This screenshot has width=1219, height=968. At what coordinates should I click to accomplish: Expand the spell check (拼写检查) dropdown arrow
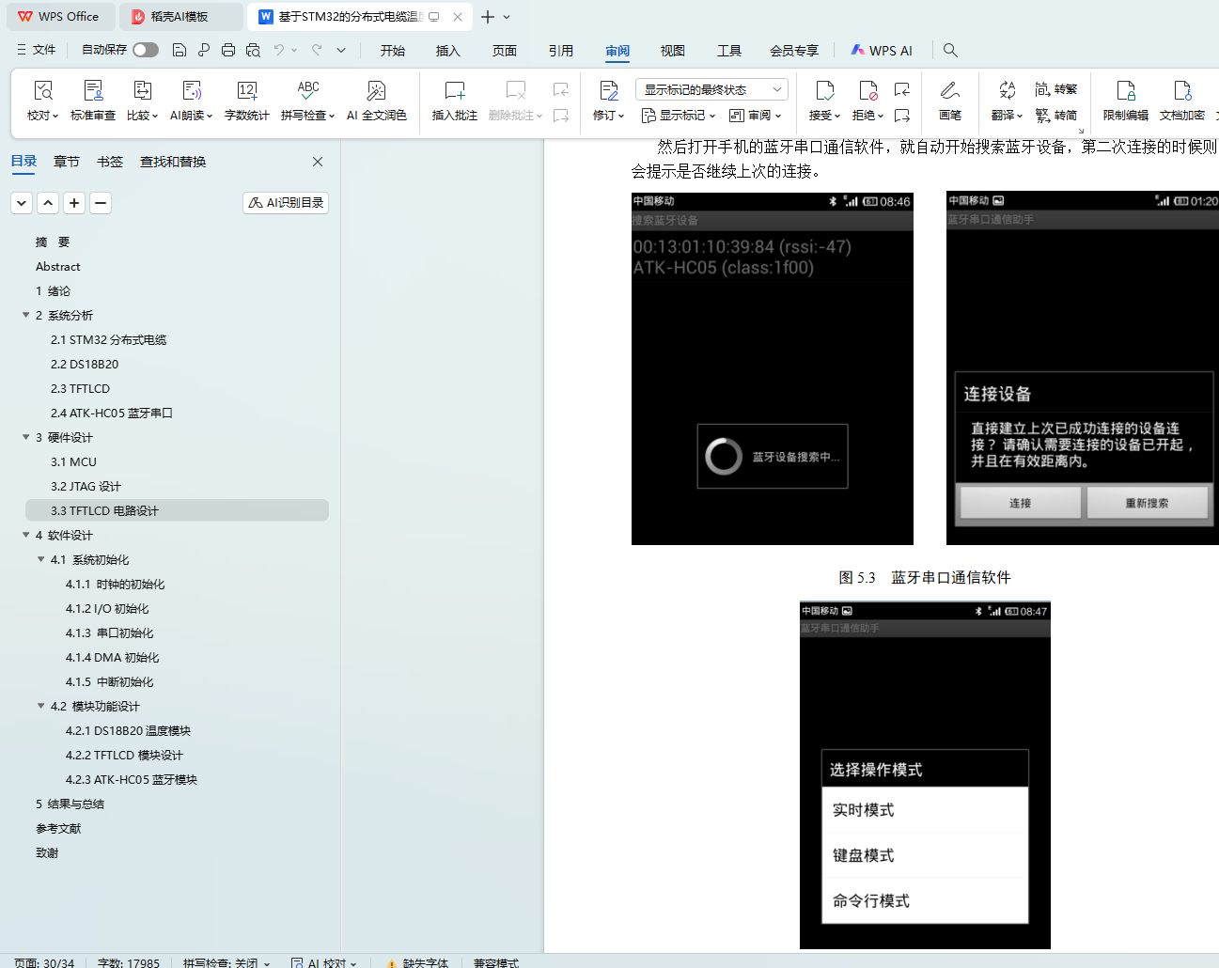click(x=333, y=116)
